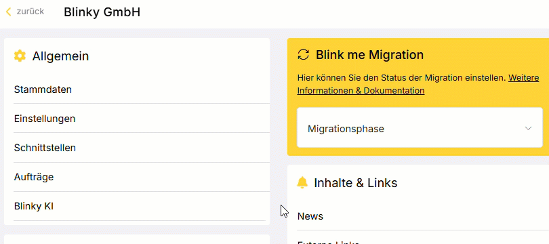This screenshot has height=244, width=549.
Task: Click the Blink me Migration sync icon
Action: tap(303, 55)
